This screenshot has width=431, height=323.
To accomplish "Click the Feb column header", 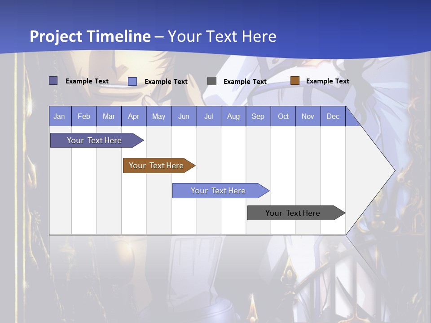I will tap(84, 116).
